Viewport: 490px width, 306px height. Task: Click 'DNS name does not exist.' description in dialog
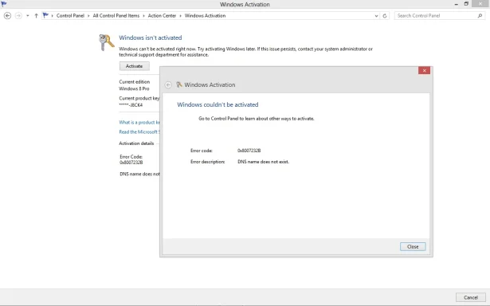(264, 162)
